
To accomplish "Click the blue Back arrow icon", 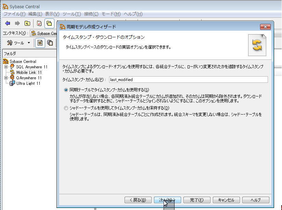I will coord(8,23).
